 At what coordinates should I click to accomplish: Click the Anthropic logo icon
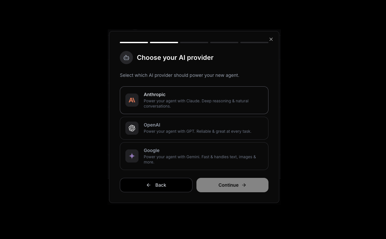[132, 100]
